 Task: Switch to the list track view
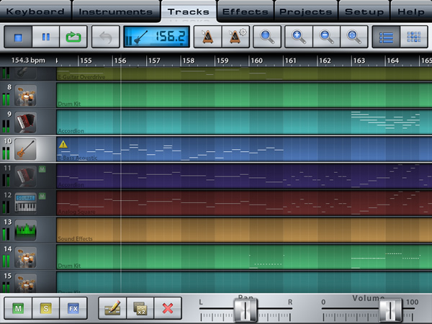[386, 37]
